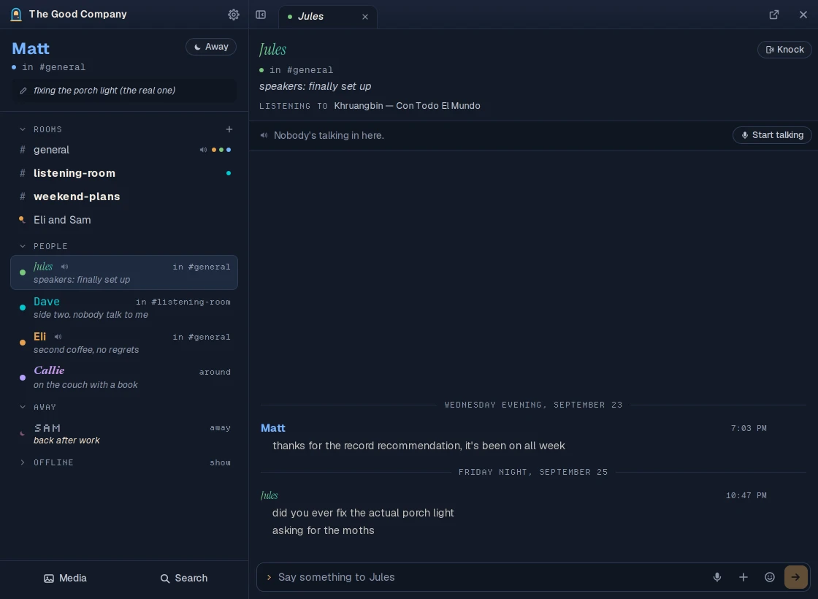Viewport: 818px width, 599px height.
Task: Open the emoji picker
Action: pos(770,577)
